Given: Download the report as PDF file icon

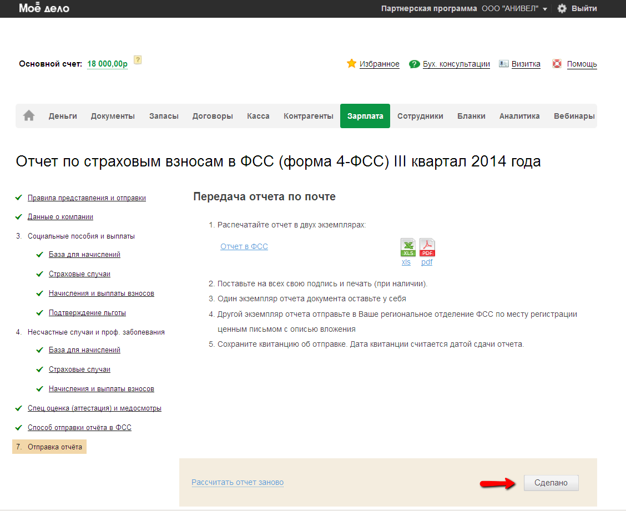Looking at the screenshot, I should click(x=427, y=247).
